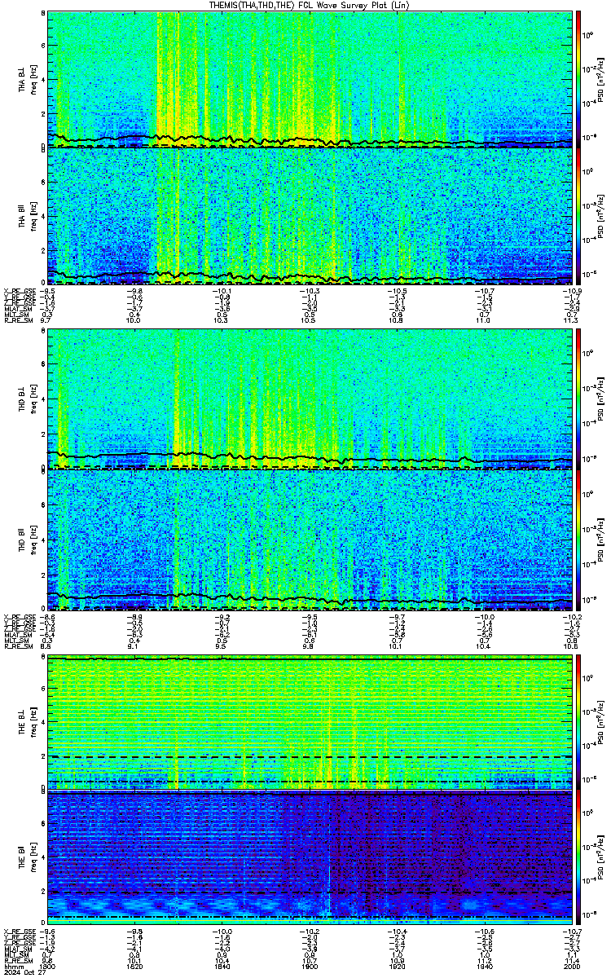Click the '2000' time tick label
The height and width of the screenshot is (978, 611).
point(572,965)
